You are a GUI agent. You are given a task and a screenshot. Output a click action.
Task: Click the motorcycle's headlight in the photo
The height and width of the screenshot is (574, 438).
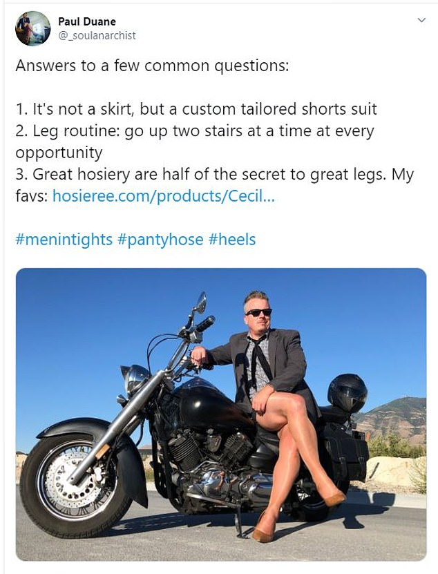[135, 379]
